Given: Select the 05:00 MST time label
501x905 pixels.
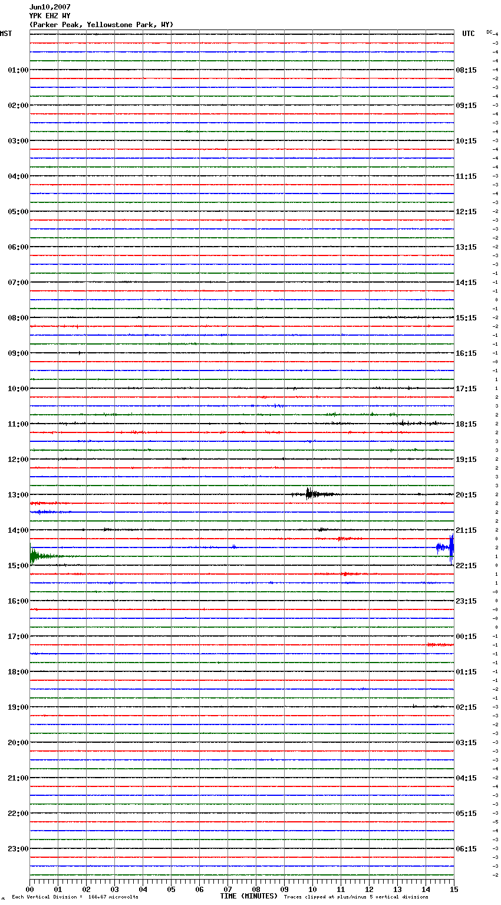Looking at the screenshot, I should click(x=18, y=212).
